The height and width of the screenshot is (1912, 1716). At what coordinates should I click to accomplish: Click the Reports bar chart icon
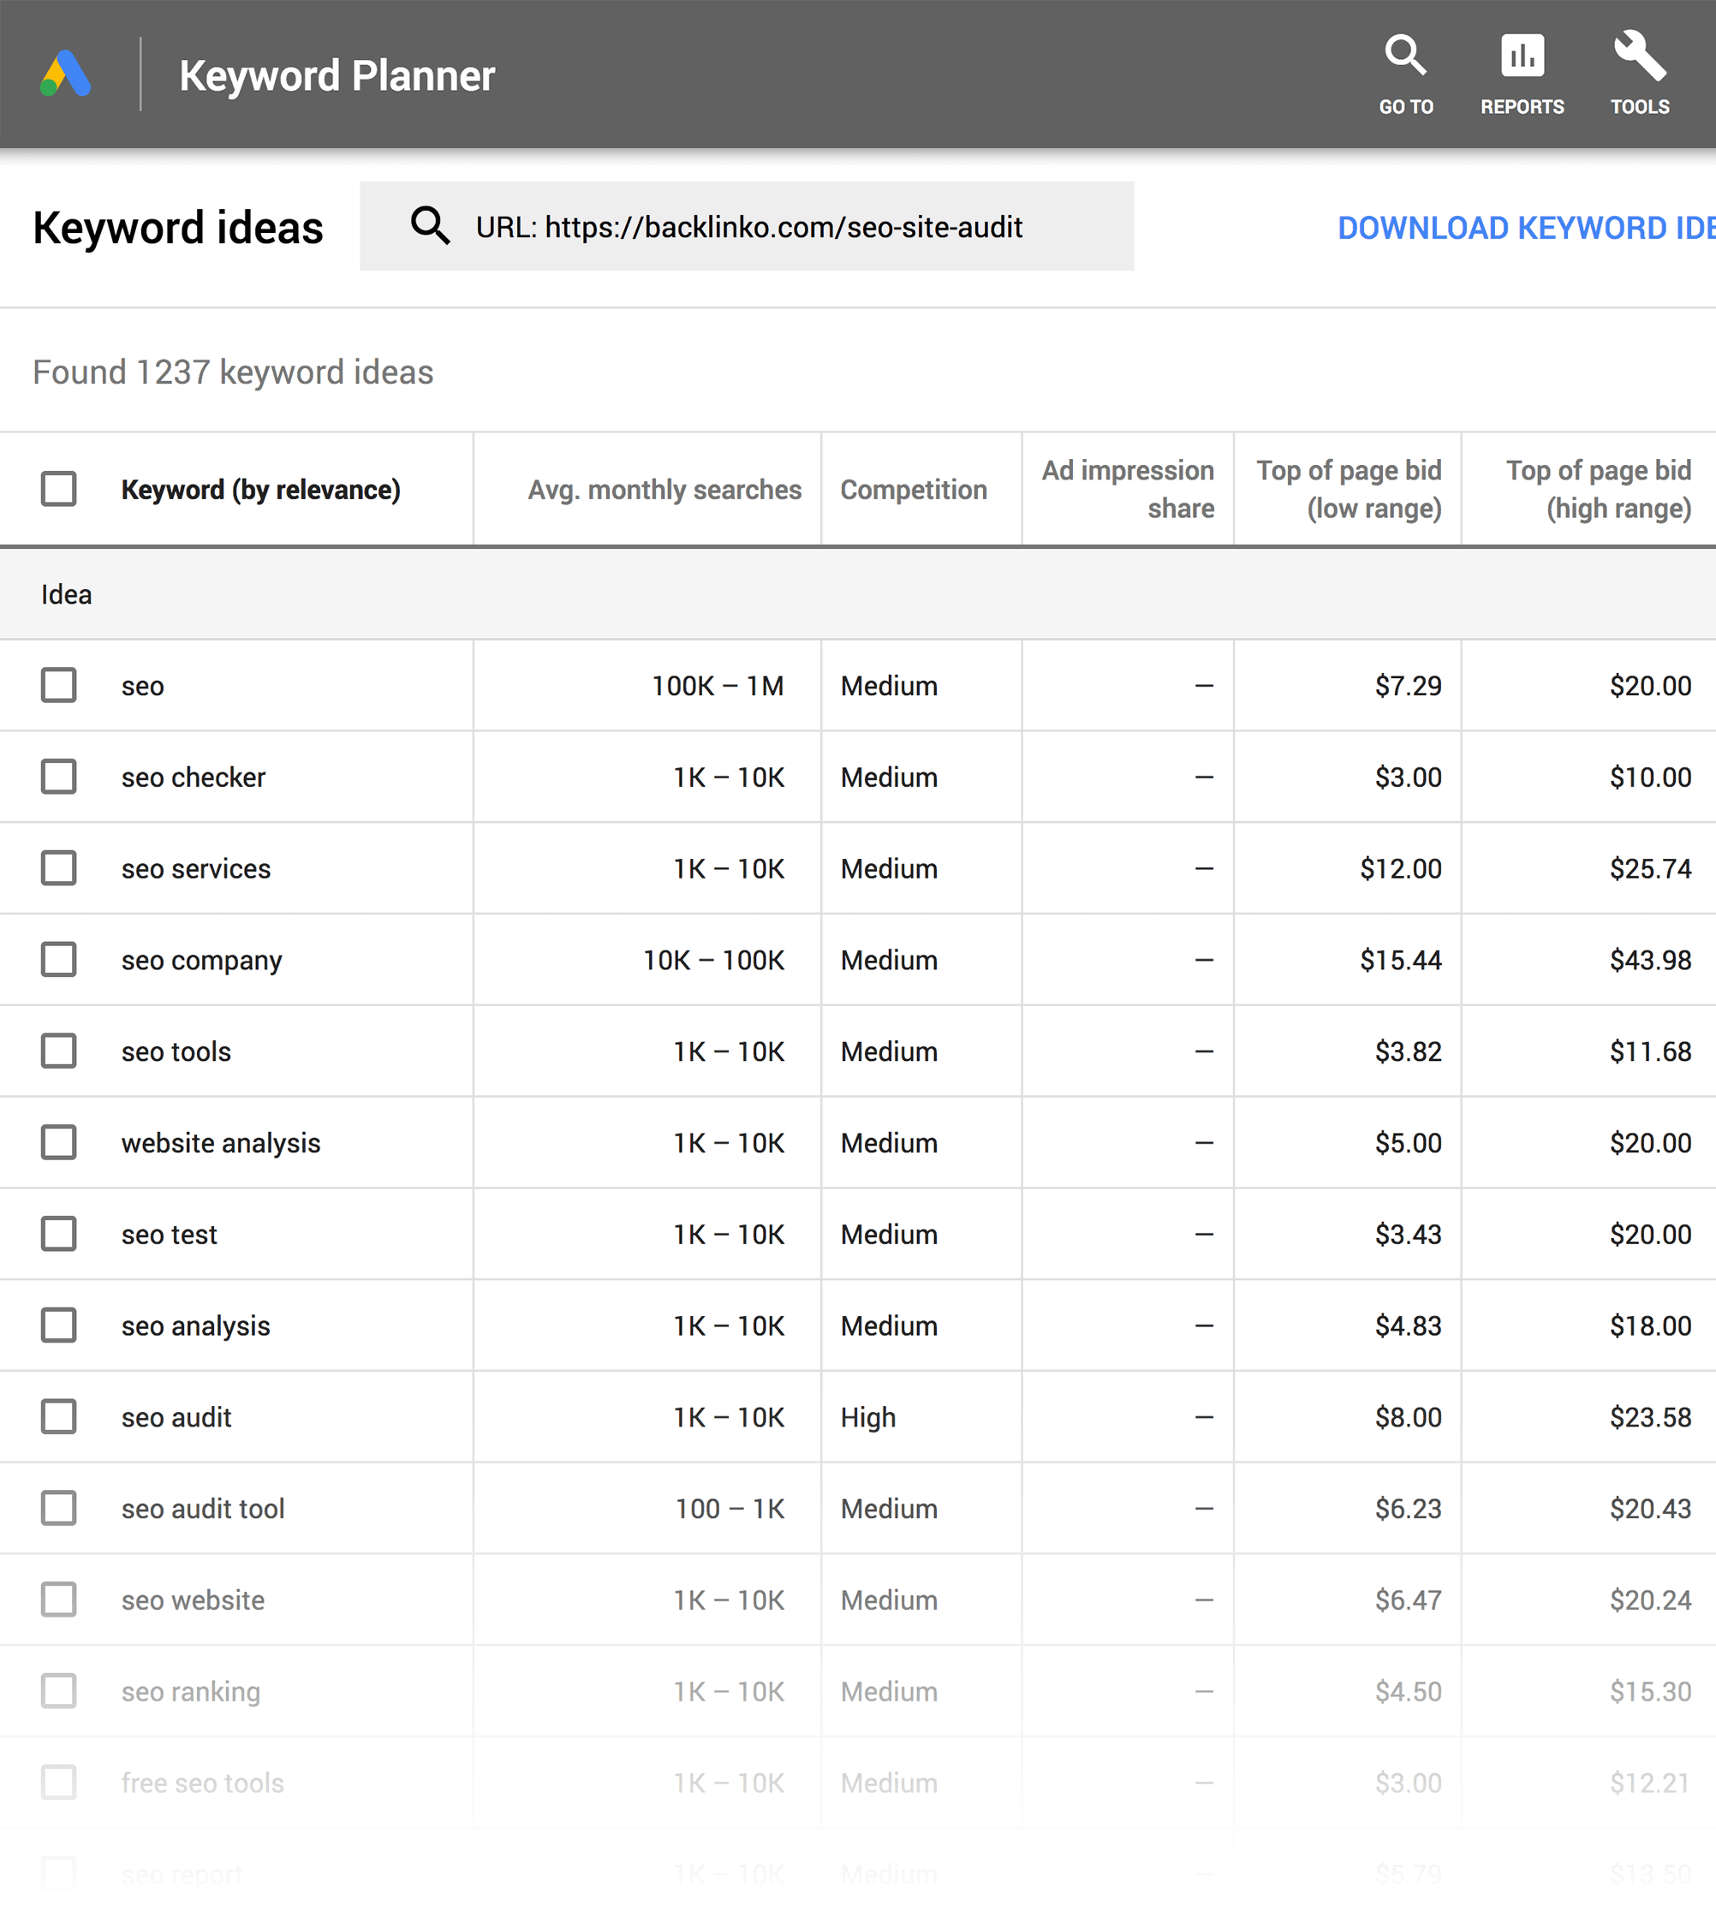(x=1521, y=60)
